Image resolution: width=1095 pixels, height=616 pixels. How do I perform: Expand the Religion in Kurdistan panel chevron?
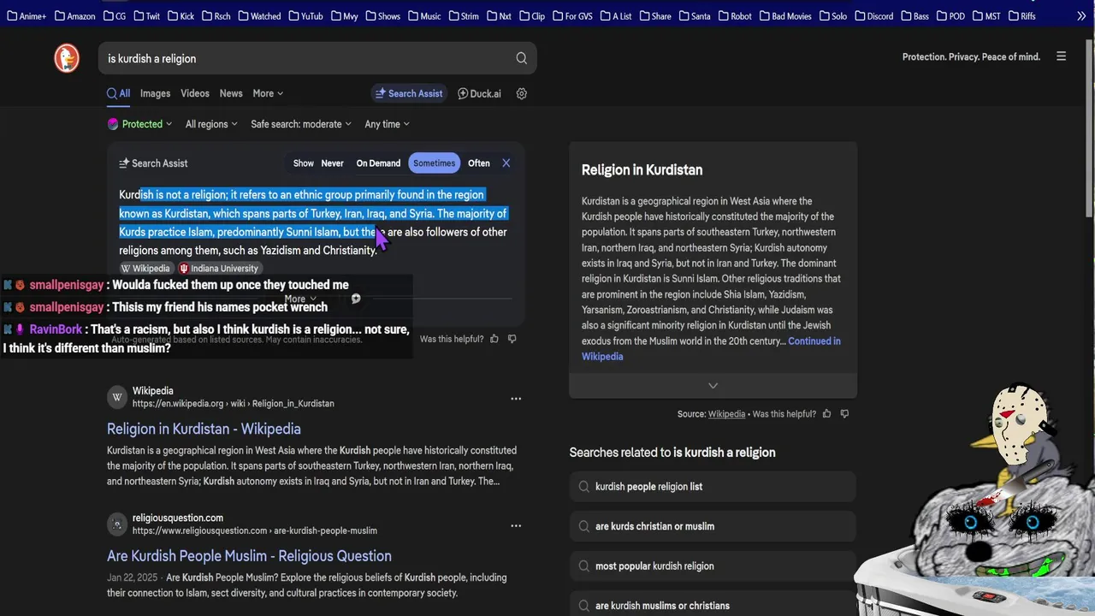coord(713,386)
